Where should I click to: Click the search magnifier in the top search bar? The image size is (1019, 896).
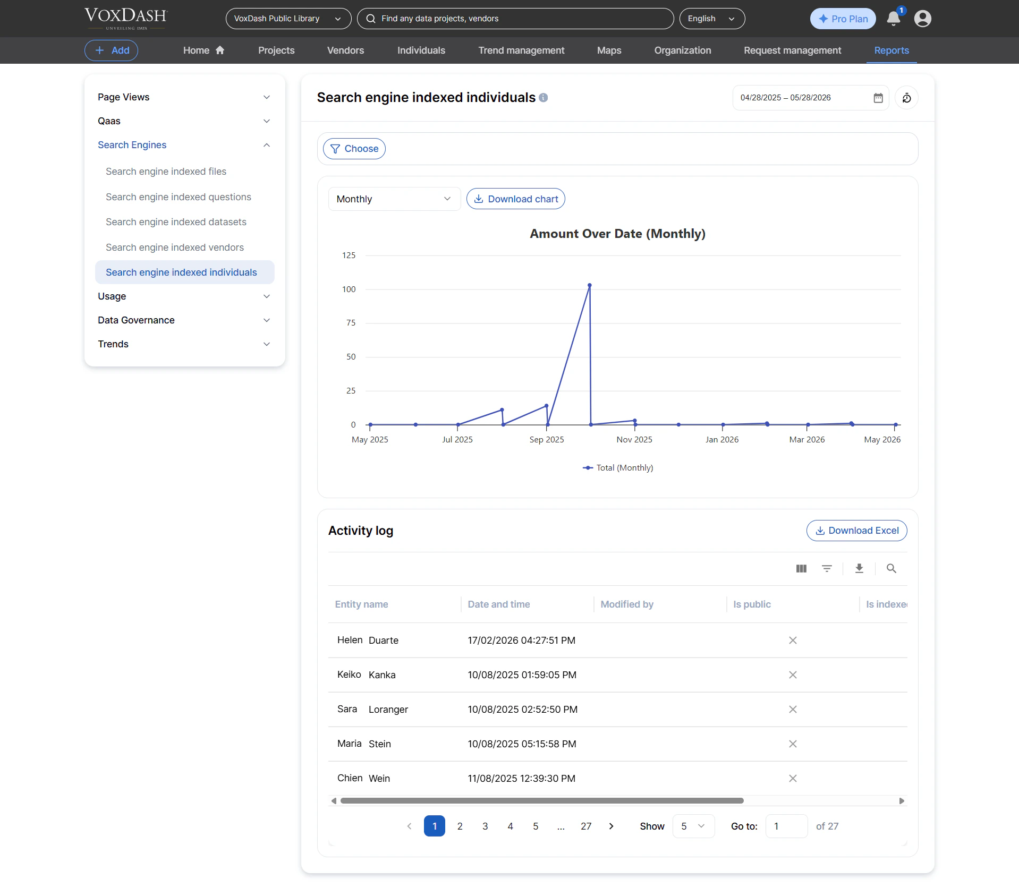click(x=371, y=19)
